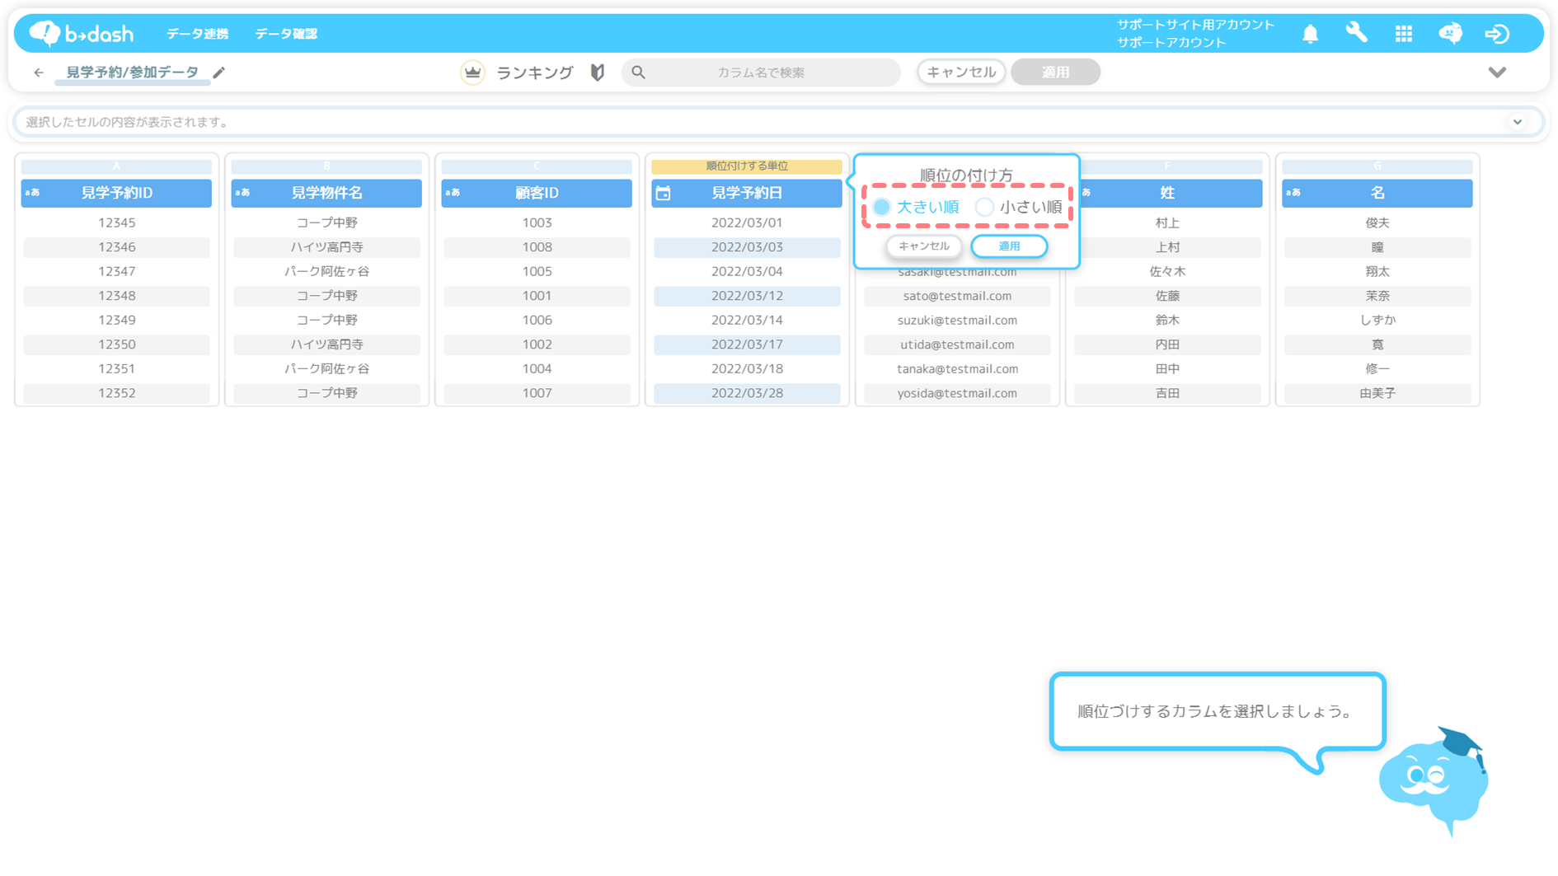Viewport: 1558px width, 876px height.
Task: Expand the selected cell content bar
Action: (1517, 122)
